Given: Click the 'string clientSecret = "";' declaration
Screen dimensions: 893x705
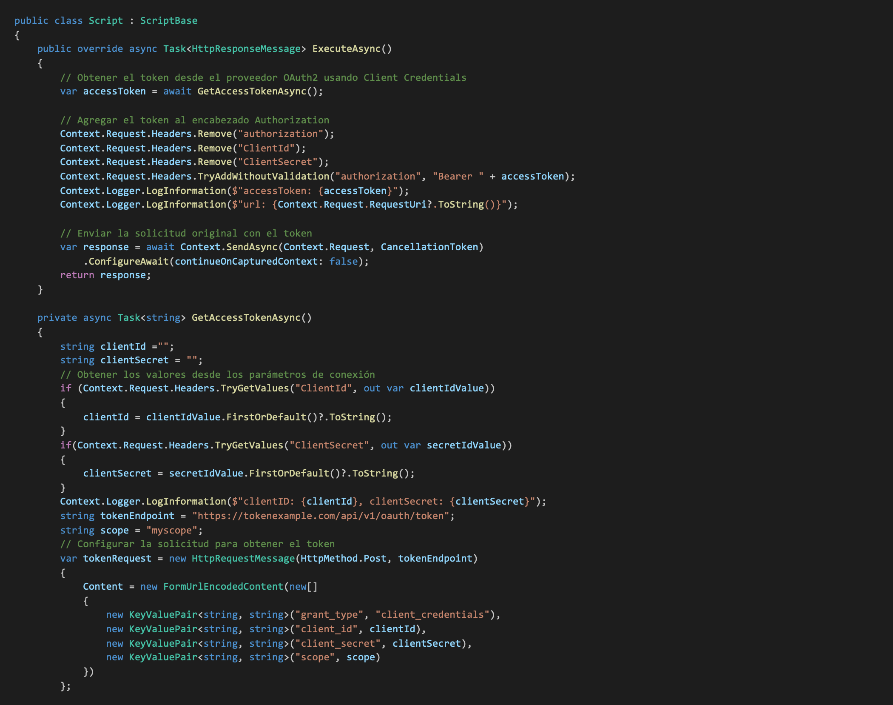Looking at the screenshot, I should click(131, 360).
